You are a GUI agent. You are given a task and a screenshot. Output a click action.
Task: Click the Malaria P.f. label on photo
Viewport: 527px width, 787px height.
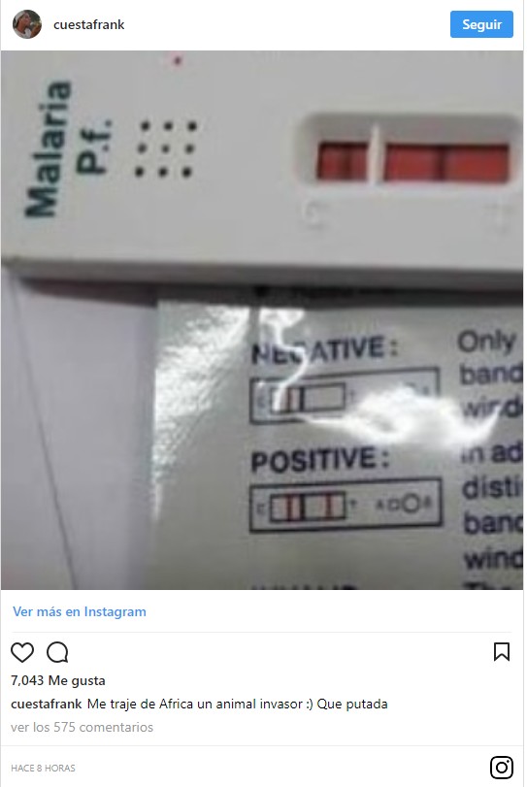[x=68, y=148]
